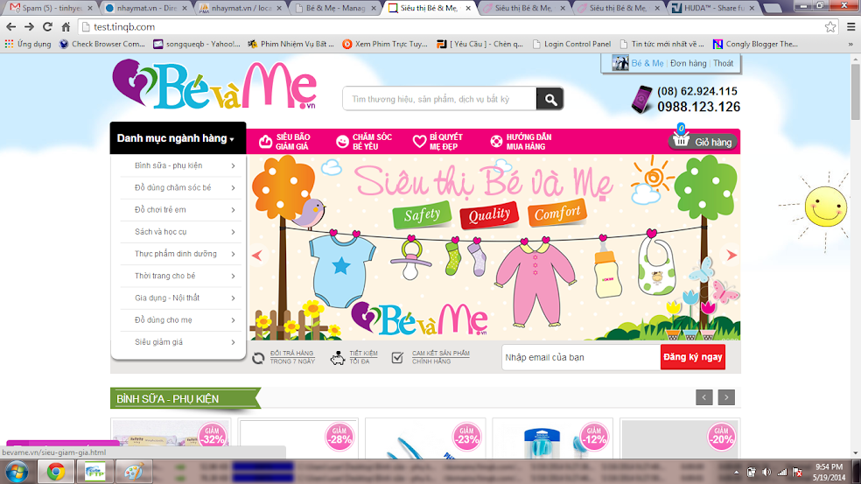Image resolution: width=861 pixels, height=484 pixels.
Task: Open product with GIẢM -12% badge
Action: pos(552,438)
